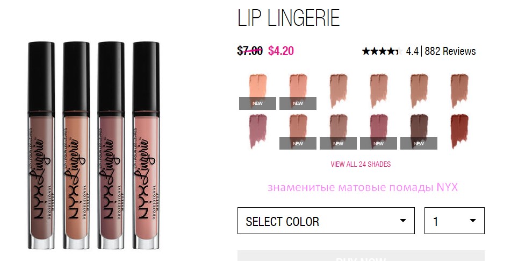This screenshot has width=511, height=261.
Task: Select the fourth top-row shade swatch
Action: coord(379,91)
